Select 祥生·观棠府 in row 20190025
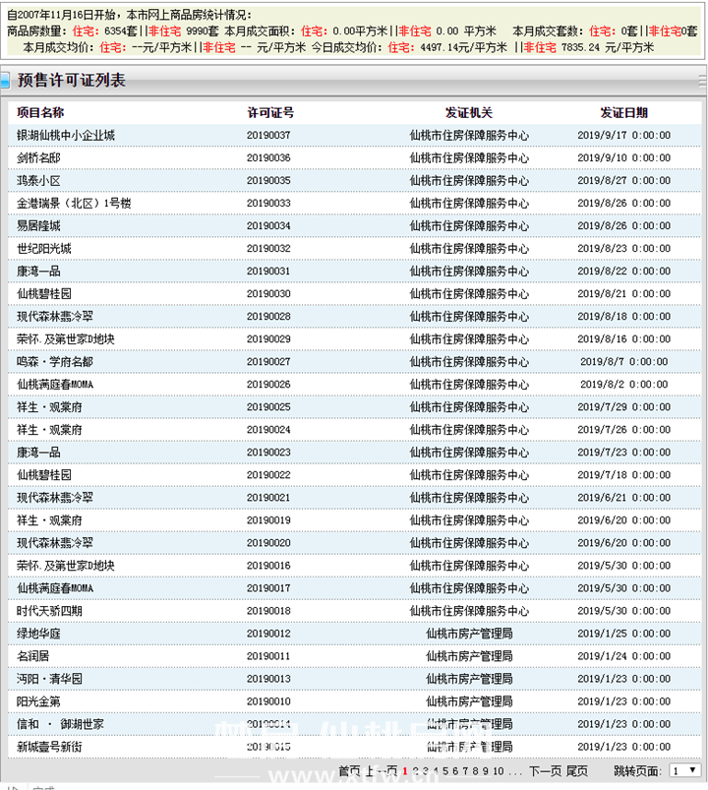The height and width of the screenshot is (790, 708). pyautogui.click(x=49, y=407)
